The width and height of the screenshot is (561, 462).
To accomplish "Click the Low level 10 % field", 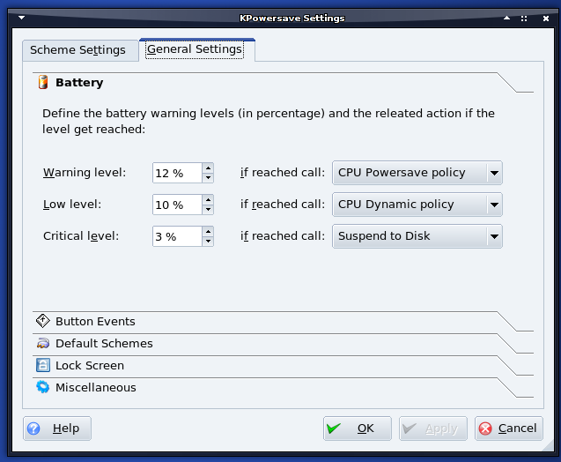I will 178,205.
